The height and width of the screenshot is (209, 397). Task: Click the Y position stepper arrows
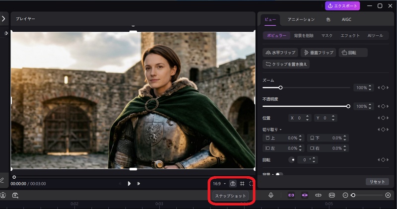click(x=333, y=118)
